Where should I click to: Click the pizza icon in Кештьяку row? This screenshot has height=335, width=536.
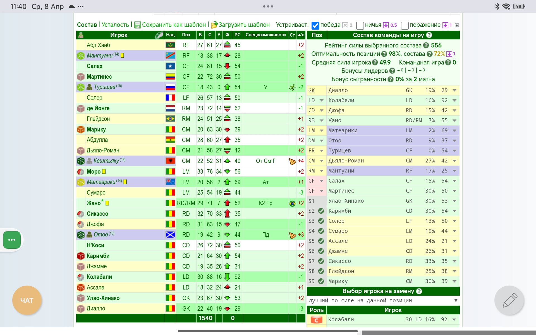pyautogui.click(x=292, y=161)
